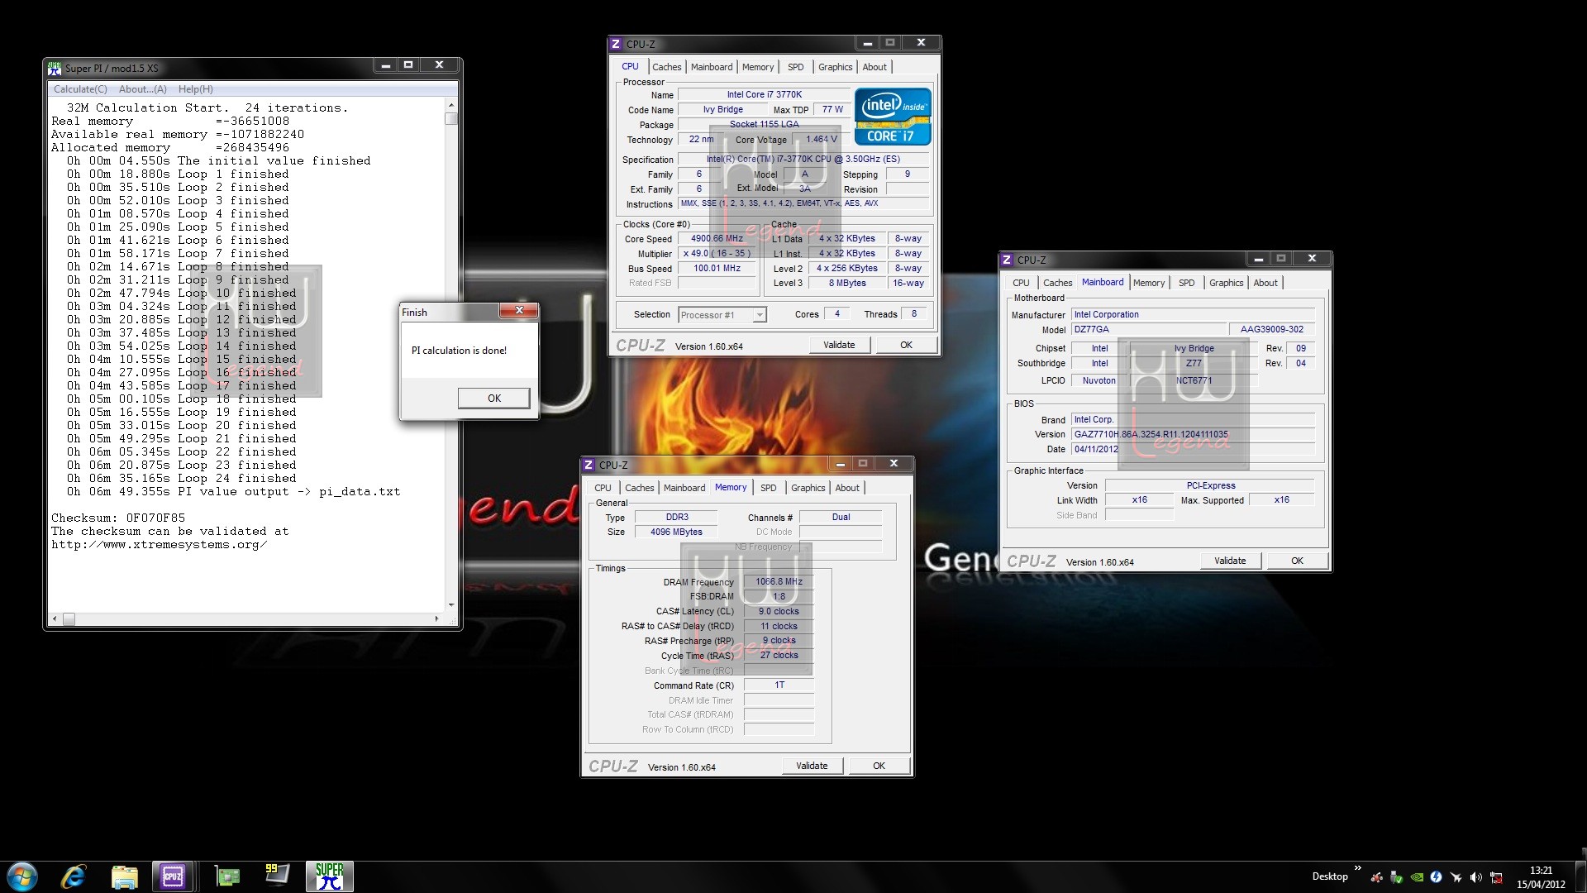Open the About...(A) menu in Super PI

click(143, 89)
